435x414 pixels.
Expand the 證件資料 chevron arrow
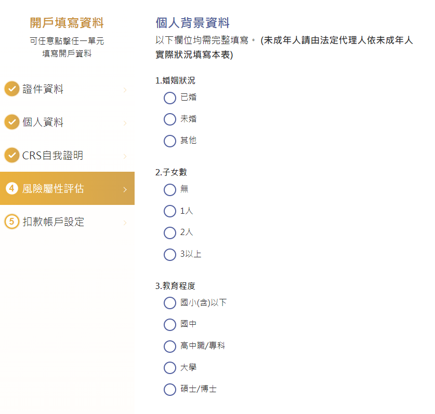coord(125,90)
